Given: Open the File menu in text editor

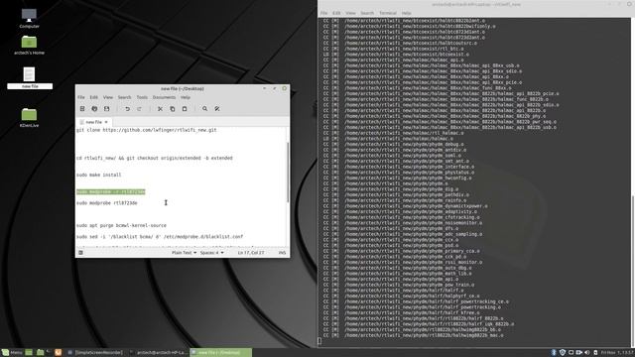Looking at the screenshot, I should tap(81, 97).
